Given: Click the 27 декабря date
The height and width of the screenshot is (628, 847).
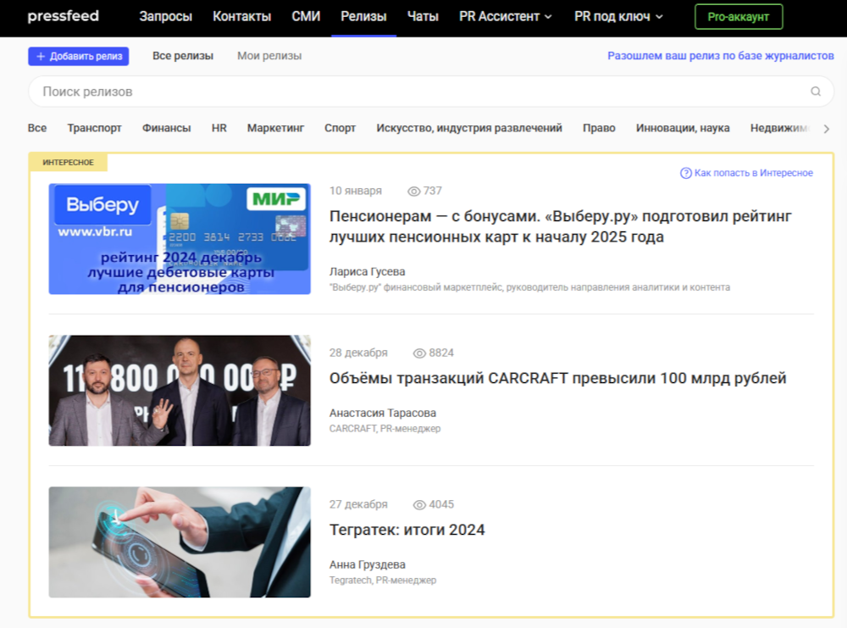Looking at the screenshot, I should click(358, 504).
